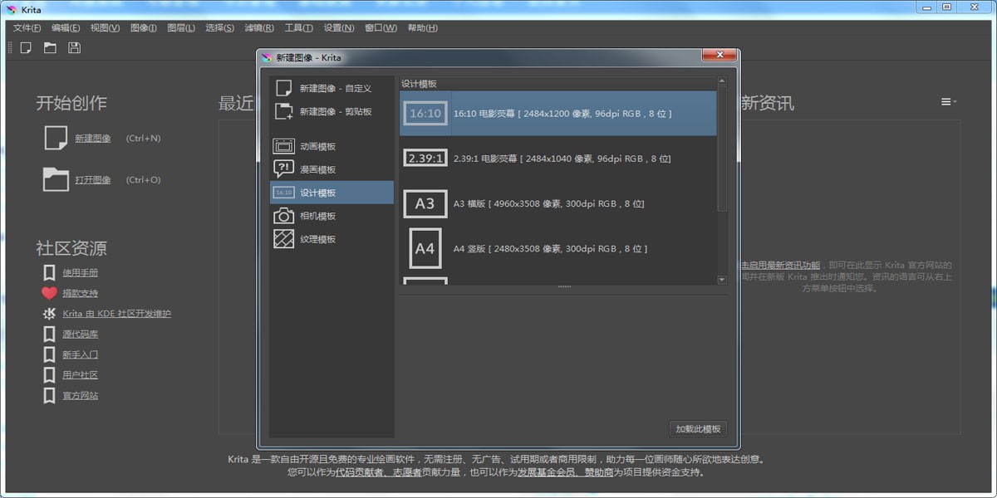Image resolution: width=997 pixels, height=498 pixels.
Task: Click the template list scrollbar up arrow
Action: [x=722, y=81]
